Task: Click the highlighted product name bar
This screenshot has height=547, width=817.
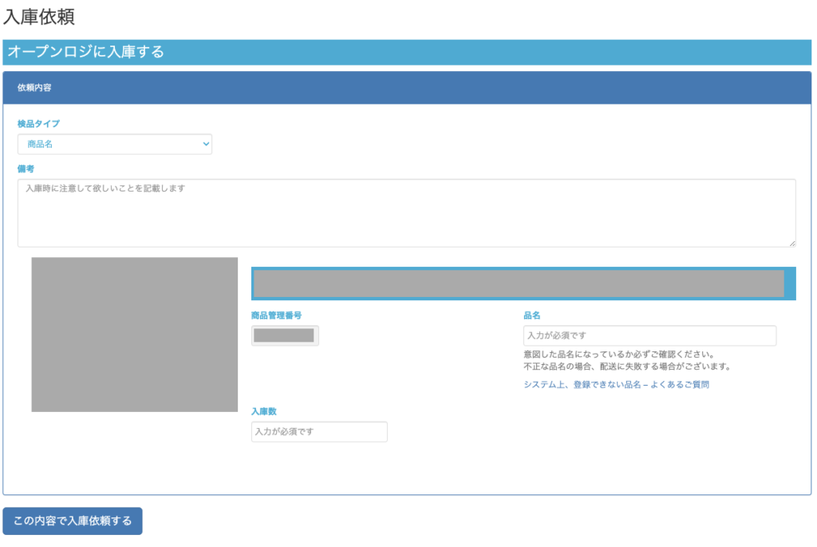Action: point(519,283)
